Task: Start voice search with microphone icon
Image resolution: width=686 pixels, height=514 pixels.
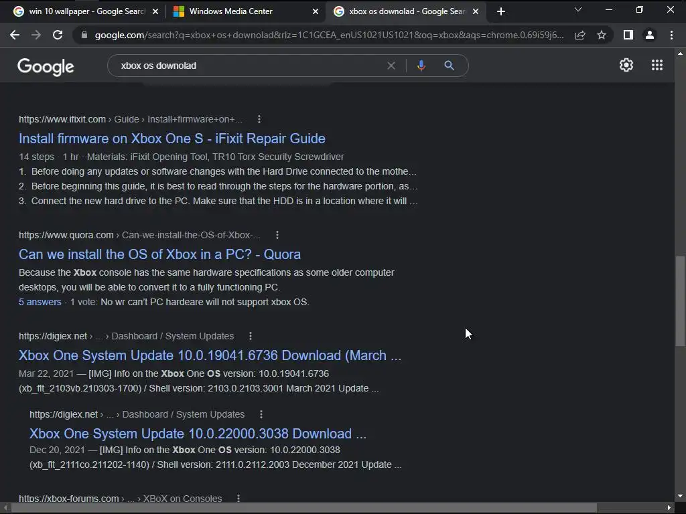Action: (x=421, y=66)
